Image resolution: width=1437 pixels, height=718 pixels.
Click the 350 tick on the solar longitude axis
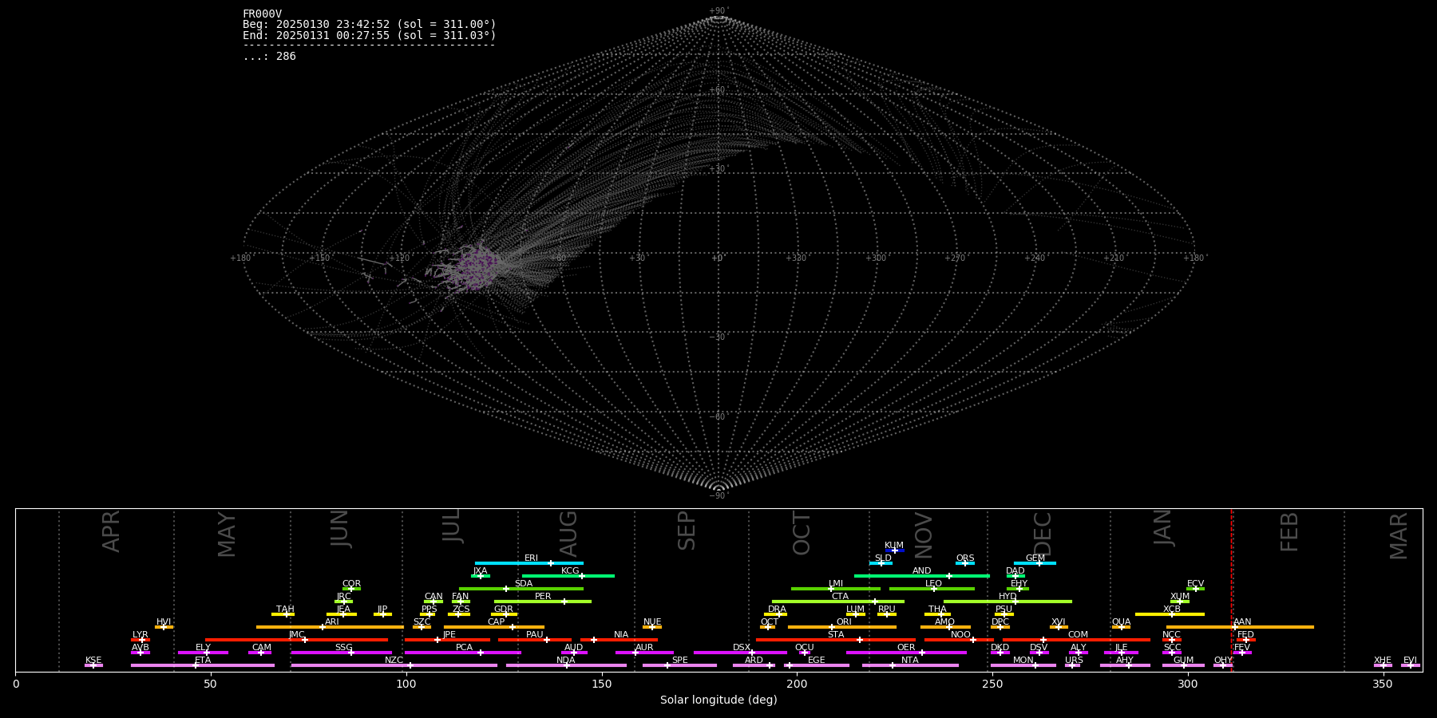point(1384,684)
